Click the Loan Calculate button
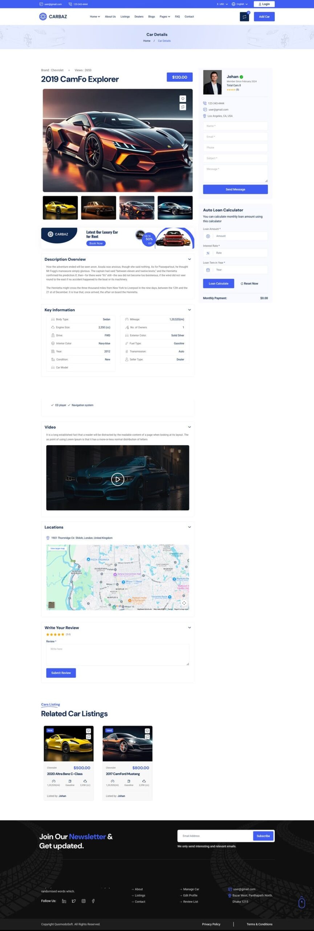This screenshot has width=314, height=931. coord(218,283)
